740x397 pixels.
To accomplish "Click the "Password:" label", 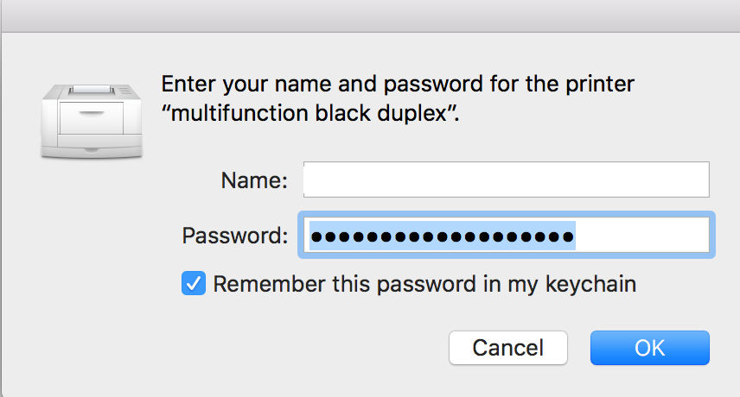I will [234, 236].
